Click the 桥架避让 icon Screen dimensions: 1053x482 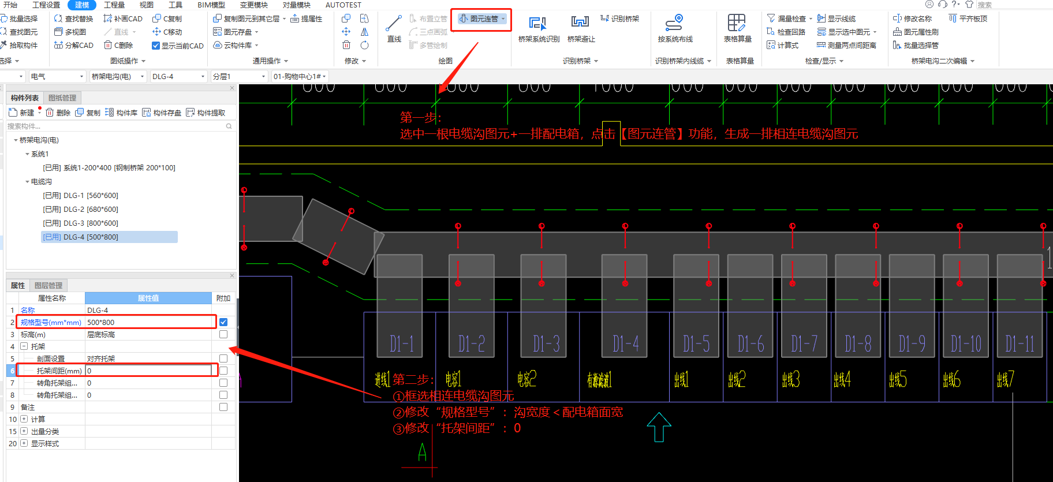(x=580, y=28)
